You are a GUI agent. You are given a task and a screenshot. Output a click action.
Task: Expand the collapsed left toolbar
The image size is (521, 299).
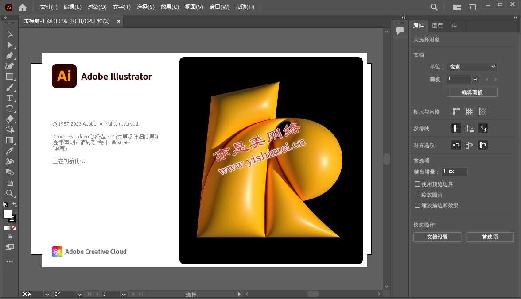click(5, 18)
